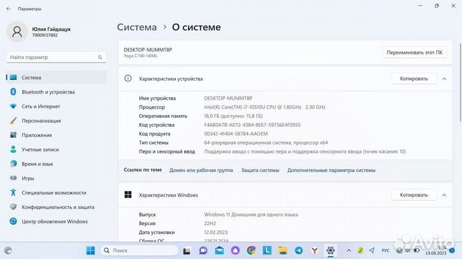Click the vertical scrollbar of the settings page
Screen dimensions: 462x259
click(460, 82)
